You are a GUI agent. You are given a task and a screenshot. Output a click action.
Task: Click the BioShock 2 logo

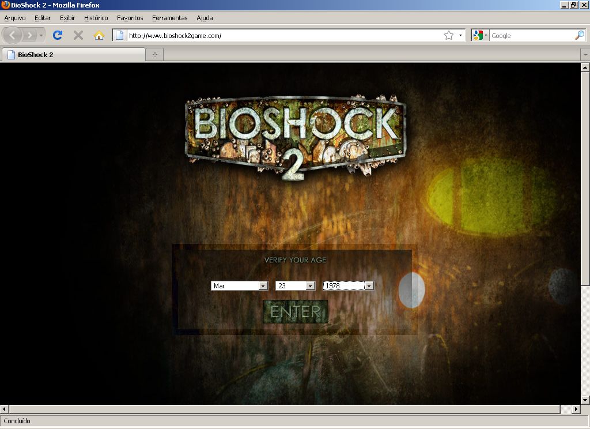pyautogui.click(x=295, y=136)
